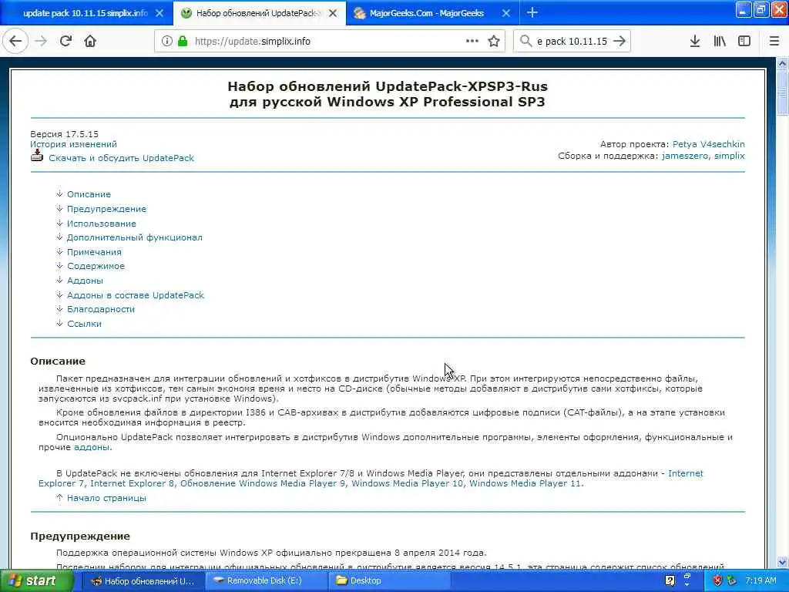Close the MajorGeeks.Com tab
The width and height of the screenshot is (789, 592).
tap(506, 14)
